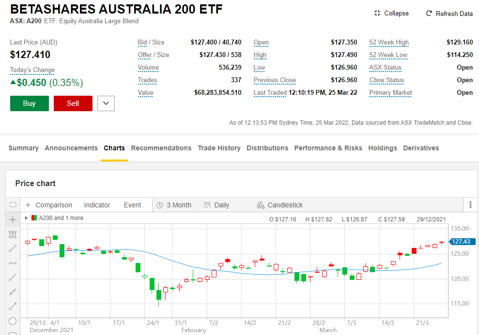
Task: Click the $68,283,854.510 value figure
Action: coord(217,93)
